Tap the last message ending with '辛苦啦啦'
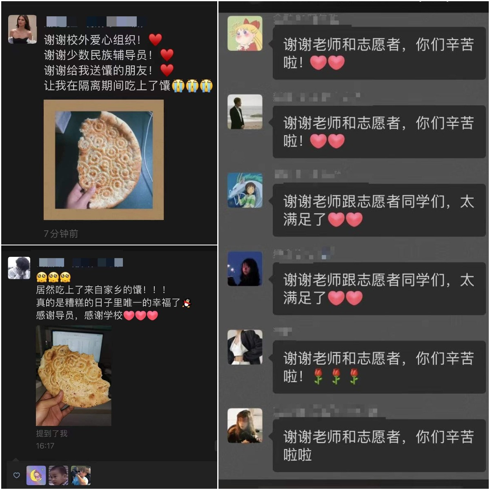Image resolution: width=490 pixels, height=490 pixels. pos(379,445)
